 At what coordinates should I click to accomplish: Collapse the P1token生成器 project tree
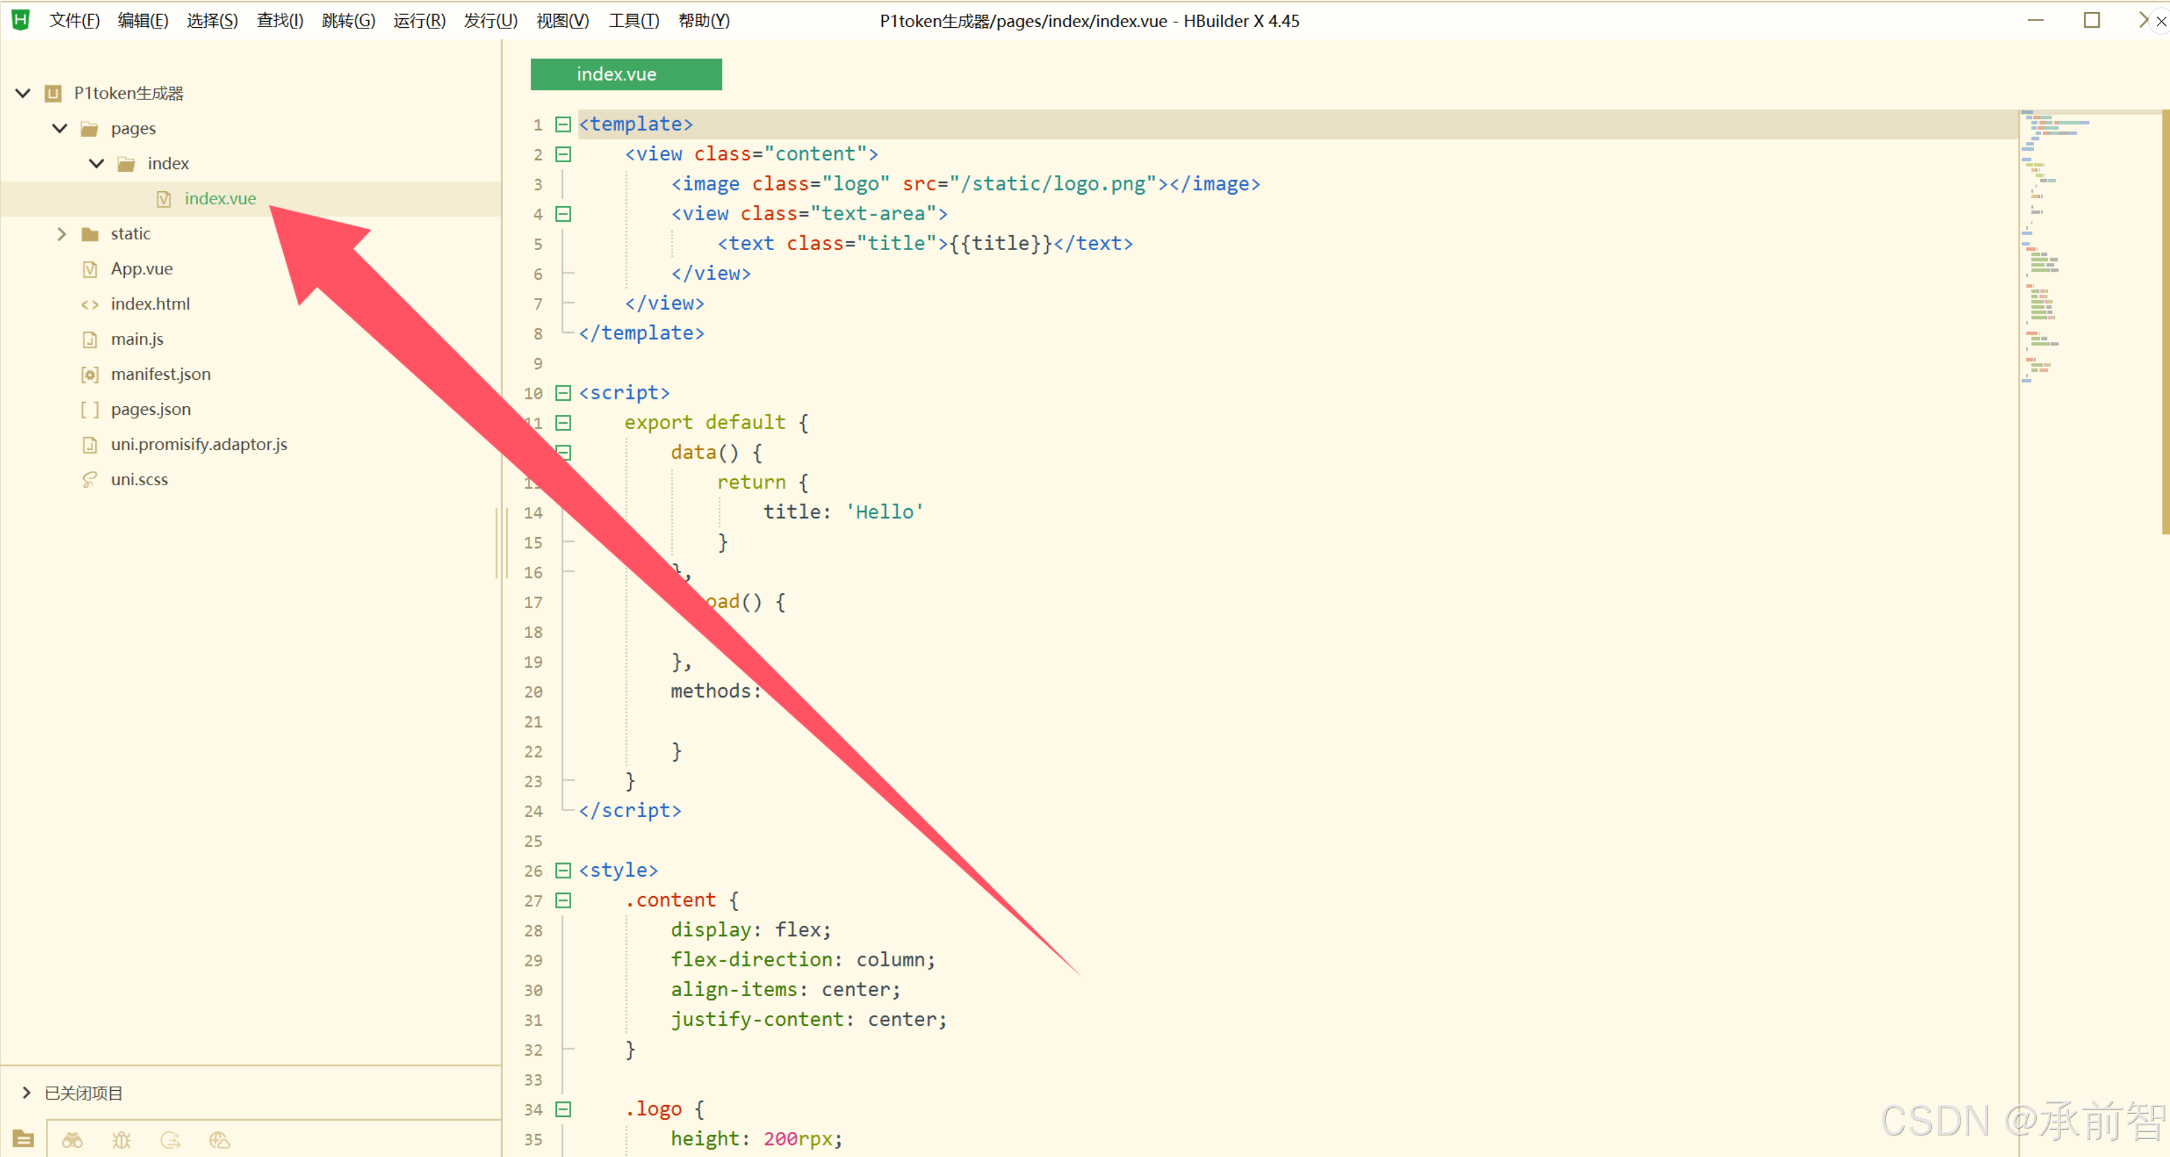pos(24,93)
